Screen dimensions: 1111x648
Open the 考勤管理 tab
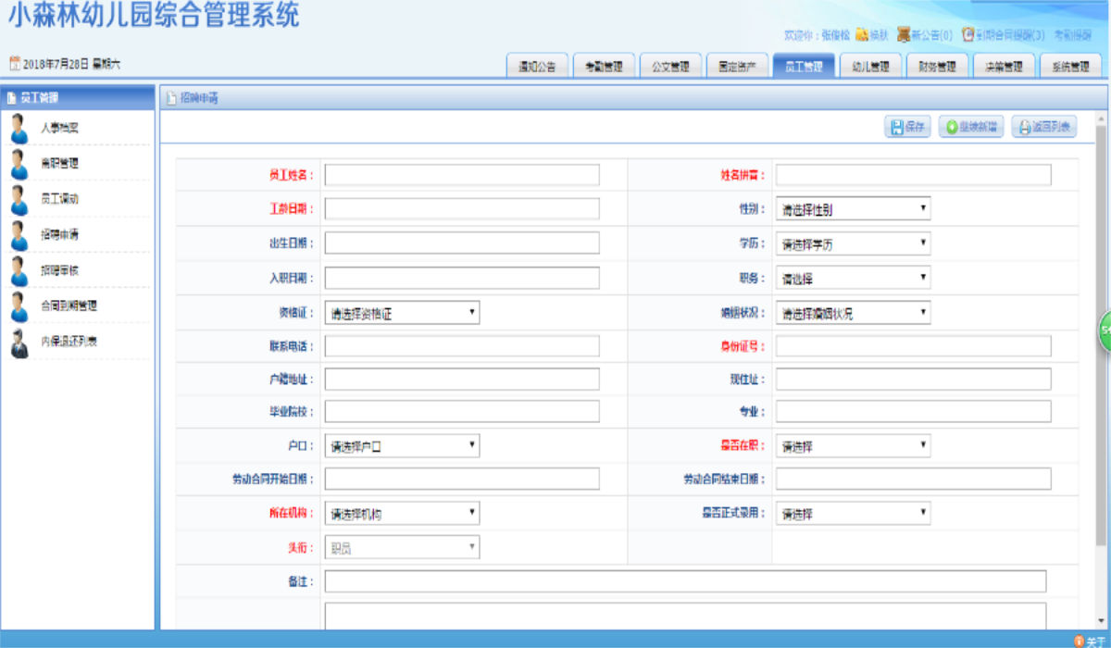[x=604, y=66]
